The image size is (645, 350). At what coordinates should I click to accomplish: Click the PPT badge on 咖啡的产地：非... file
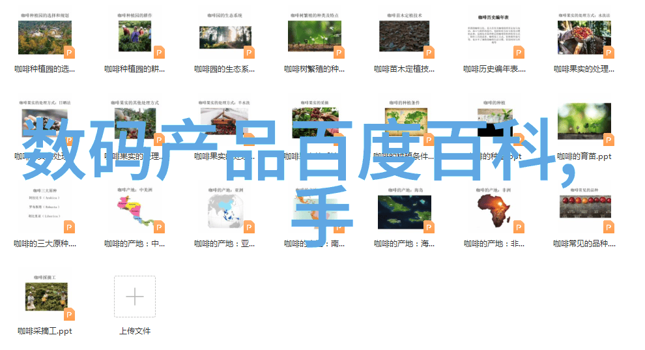coord(519,227)
